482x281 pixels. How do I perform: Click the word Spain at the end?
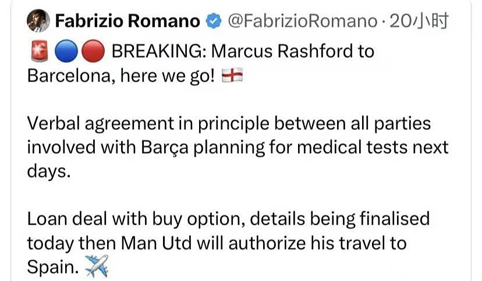[x=51, y=267]
